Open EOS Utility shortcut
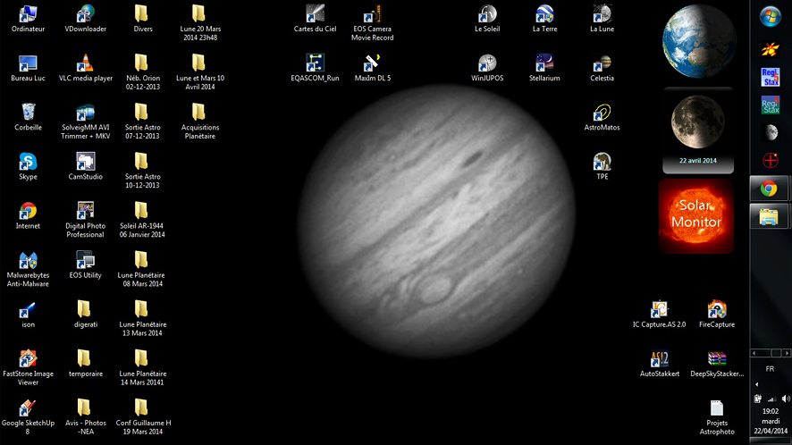Screen dimensions: 792x445 point(85,265)
